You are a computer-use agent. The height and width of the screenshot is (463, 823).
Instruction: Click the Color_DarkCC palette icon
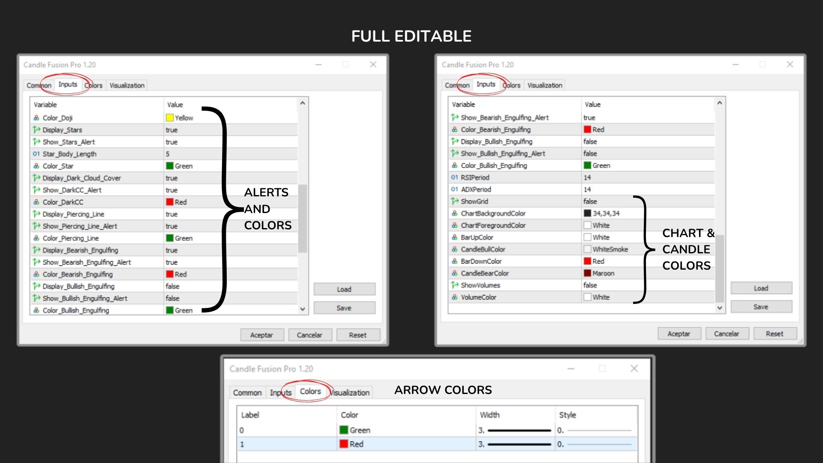click(36, 202)
